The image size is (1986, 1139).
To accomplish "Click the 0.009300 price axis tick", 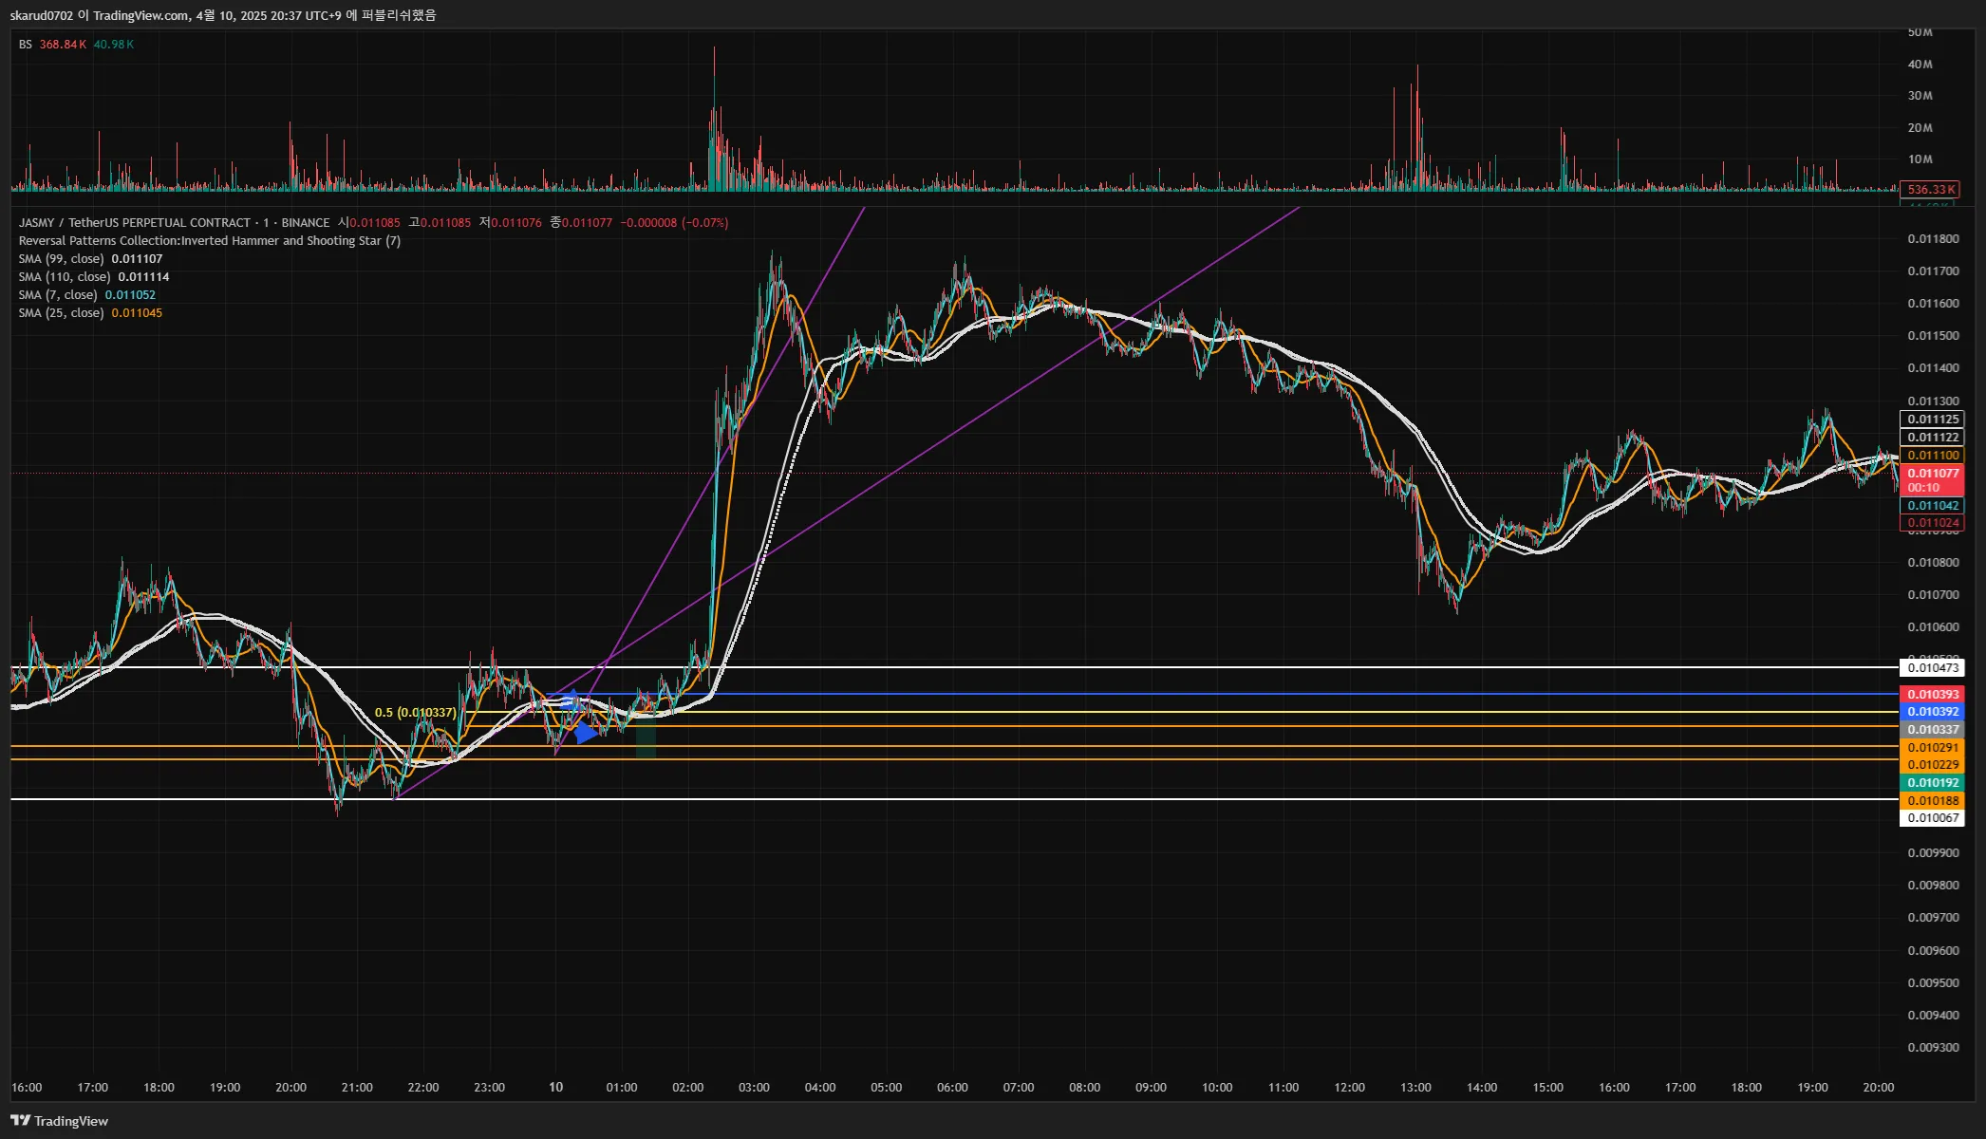I will pos(1933,1047).
